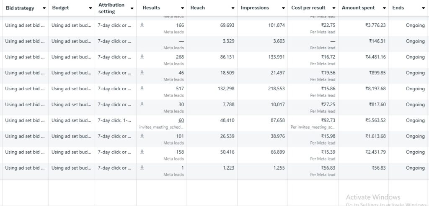Click download icon beside the 30 results
This screenshot has width=429, height=206.
tap(142, 104)
